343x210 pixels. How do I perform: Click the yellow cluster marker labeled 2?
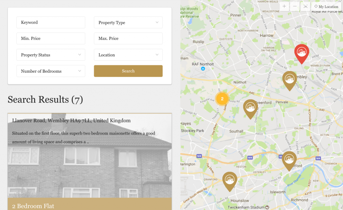click(222, 99)
